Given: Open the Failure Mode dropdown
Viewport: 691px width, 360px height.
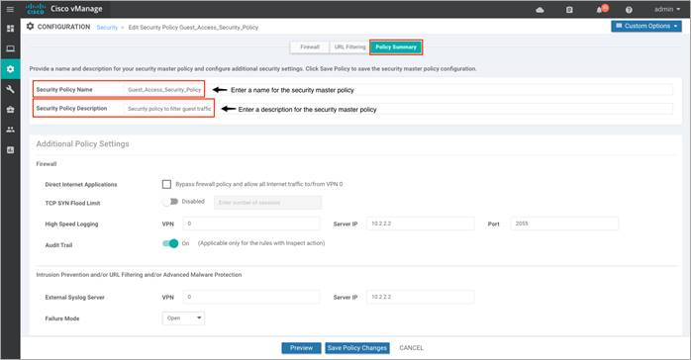Looking at the screenshot, I should point(183,318).
